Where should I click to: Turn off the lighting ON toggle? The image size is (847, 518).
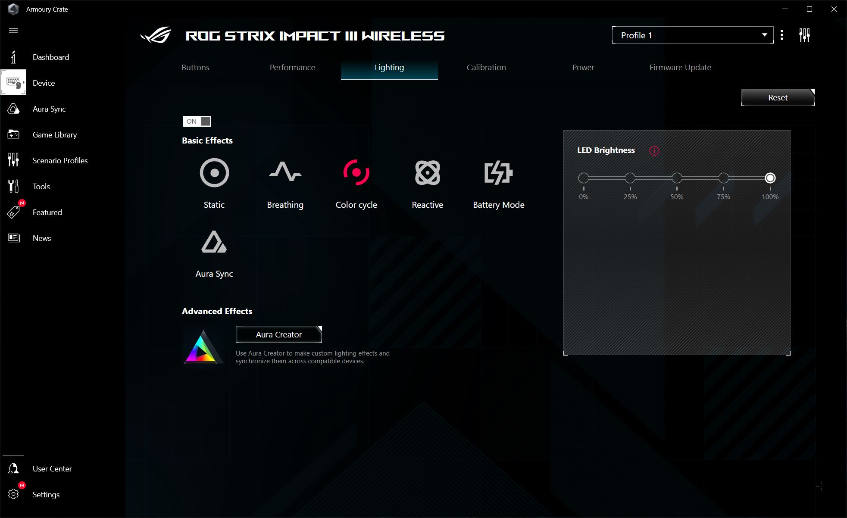click(197, 121)
